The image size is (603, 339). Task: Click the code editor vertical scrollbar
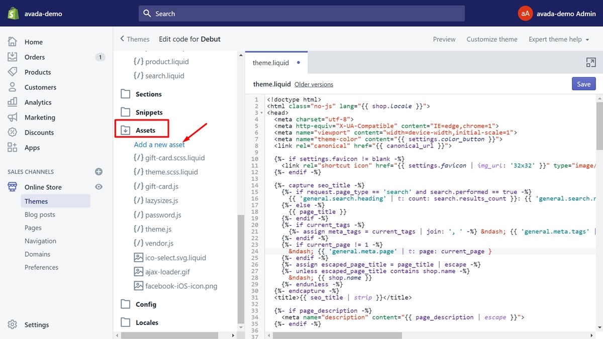tap(599, 126)
